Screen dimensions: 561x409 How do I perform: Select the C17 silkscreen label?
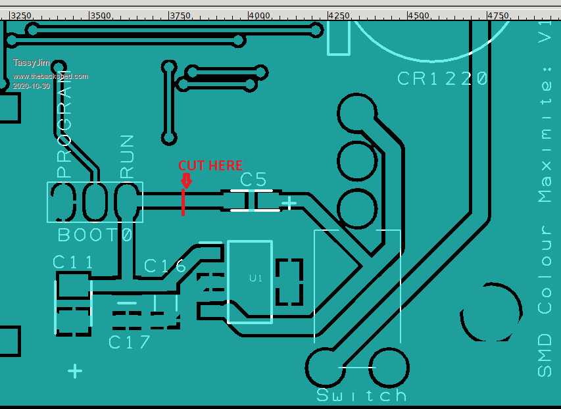130,343
